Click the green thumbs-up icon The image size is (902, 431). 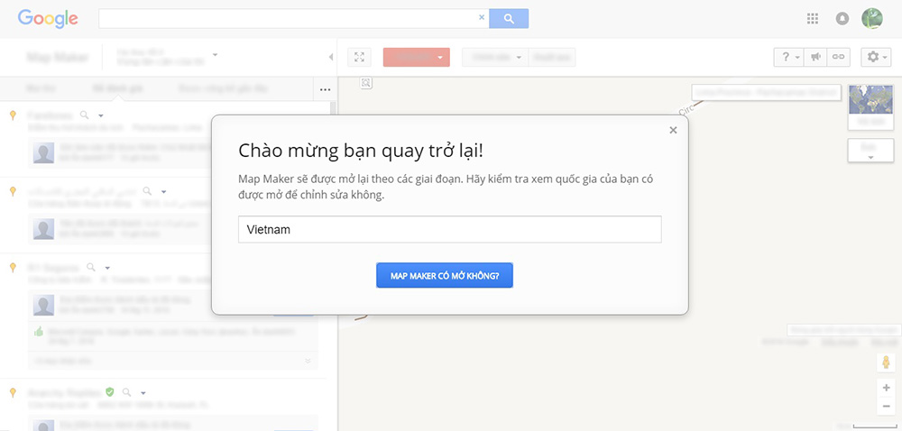[x=39, y=332]
